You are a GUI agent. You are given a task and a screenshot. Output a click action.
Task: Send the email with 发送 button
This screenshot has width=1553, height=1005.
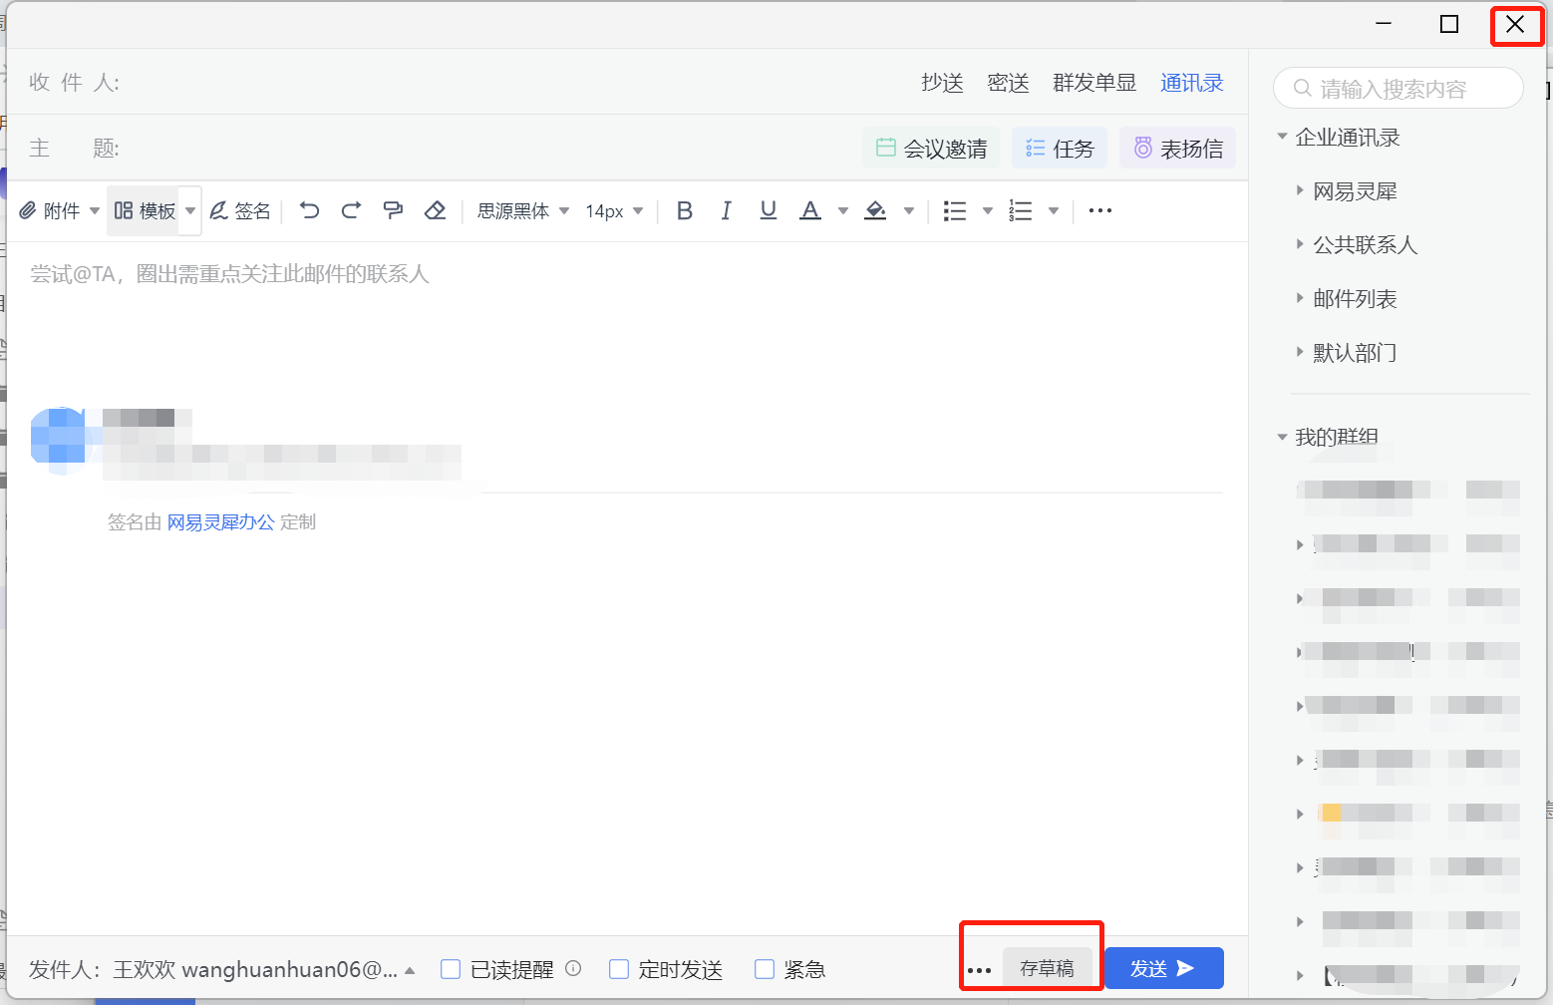1163,968
